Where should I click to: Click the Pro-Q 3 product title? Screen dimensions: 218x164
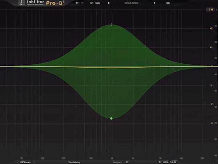(55, 3)
